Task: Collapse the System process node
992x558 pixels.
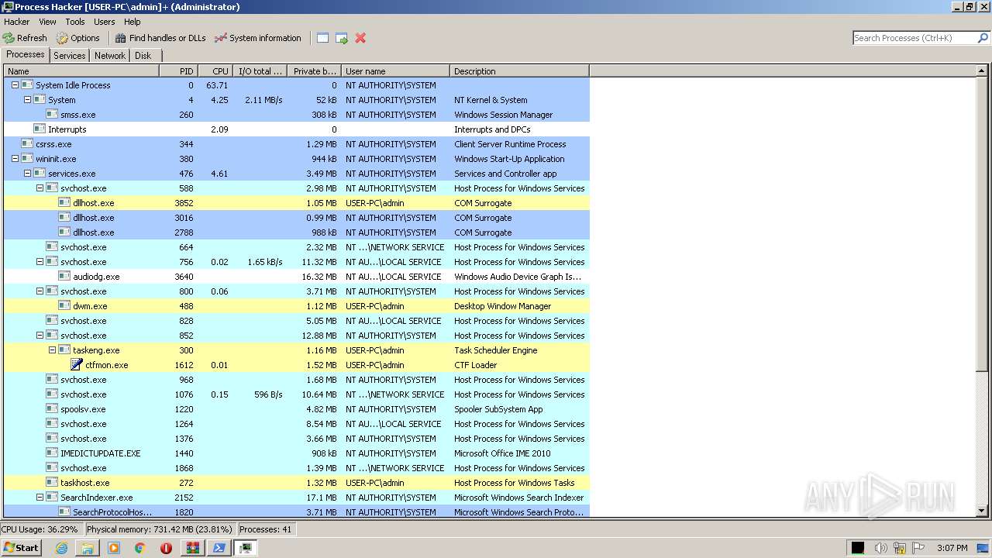Action: [27, 100]
